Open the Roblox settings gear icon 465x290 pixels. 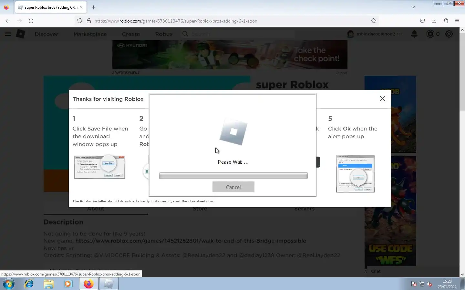449,34
